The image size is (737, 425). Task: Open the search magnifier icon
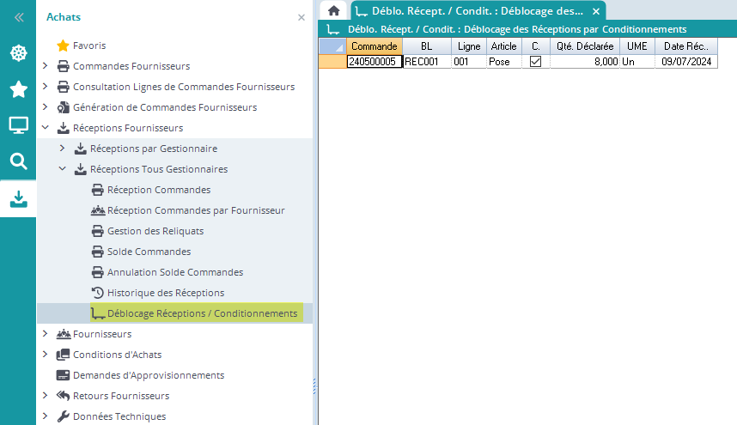(x=18, y=161)
